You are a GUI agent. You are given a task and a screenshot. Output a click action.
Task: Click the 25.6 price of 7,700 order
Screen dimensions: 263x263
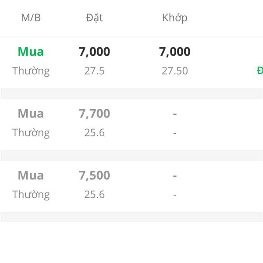tap(94, 133)
